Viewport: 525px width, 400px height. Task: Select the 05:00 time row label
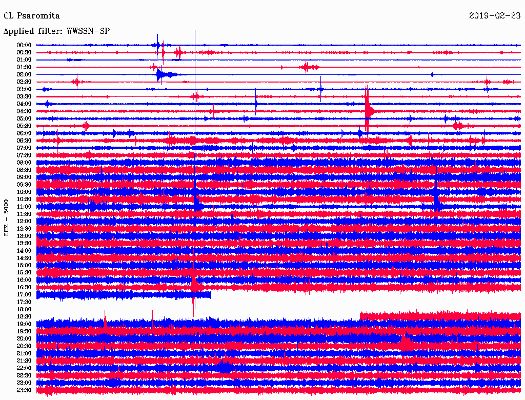[x=24, y=118]
